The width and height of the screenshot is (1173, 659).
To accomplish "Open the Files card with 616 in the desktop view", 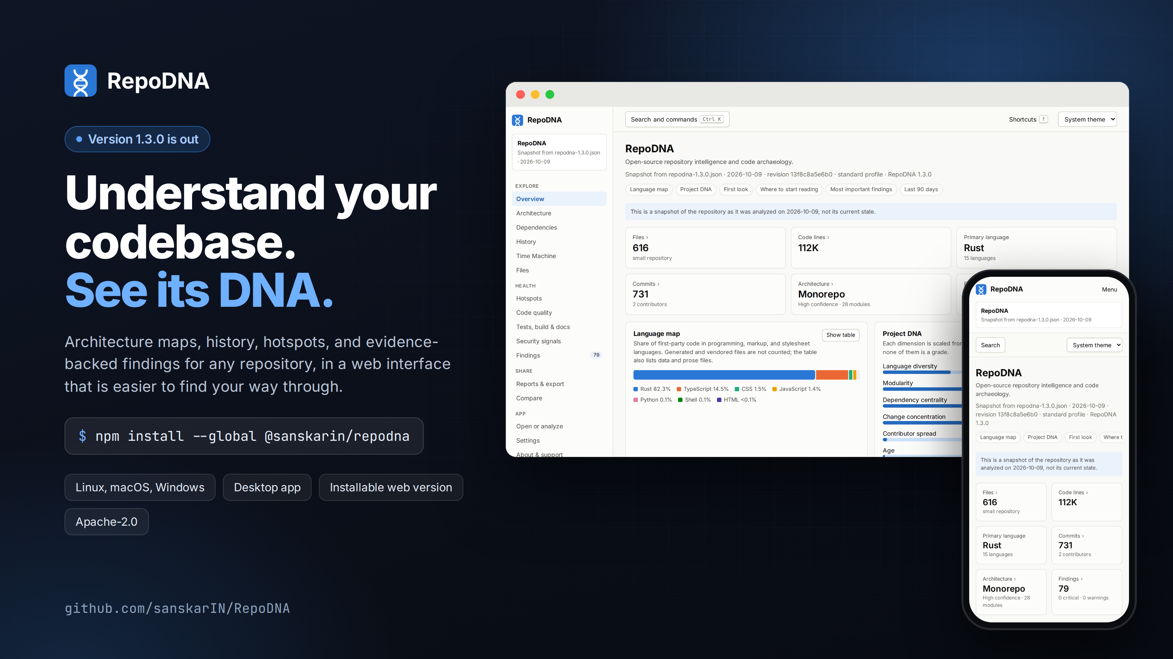I will coord(705,247).
